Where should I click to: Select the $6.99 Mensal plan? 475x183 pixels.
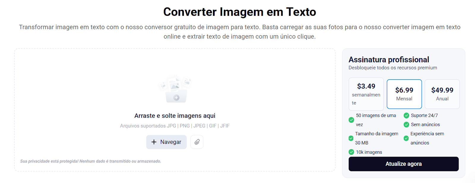(x=404, y=94)
